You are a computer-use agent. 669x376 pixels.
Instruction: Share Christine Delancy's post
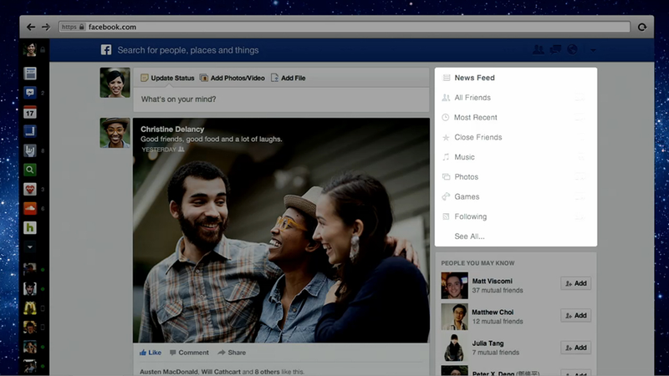pyautogui.click(x=232, y=353)
